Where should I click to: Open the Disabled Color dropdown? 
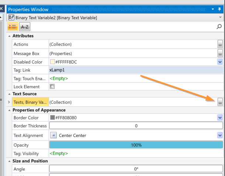[220, 62]
